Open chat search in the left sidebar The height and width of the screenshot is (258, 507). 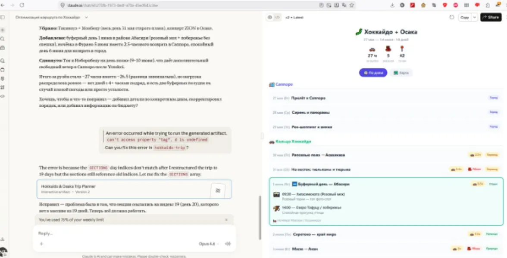click(3, 39)
